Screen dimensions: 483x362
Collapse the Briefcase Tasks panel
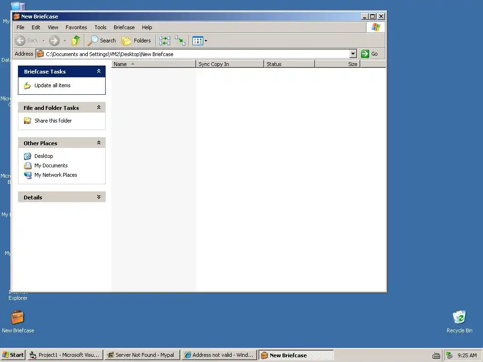point(99,71)
